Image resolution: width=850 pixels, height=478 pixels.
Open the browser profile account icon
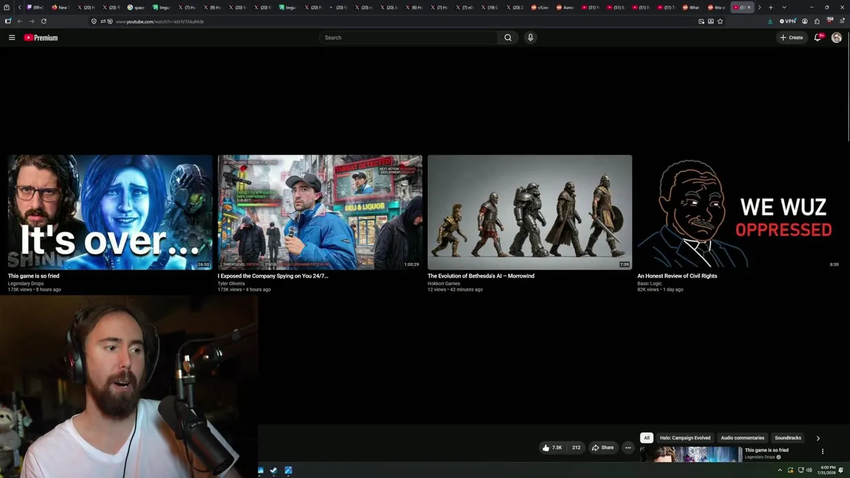(805, 21)
